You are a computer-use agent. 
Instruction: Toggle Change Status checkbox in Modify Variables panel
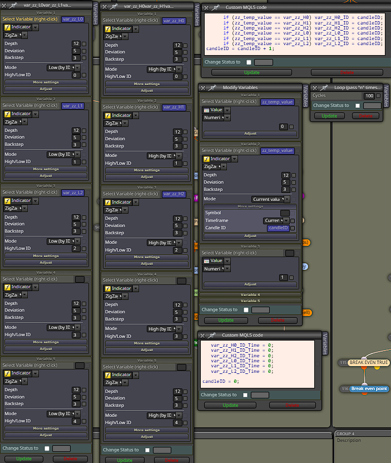(x=246, y=310)
